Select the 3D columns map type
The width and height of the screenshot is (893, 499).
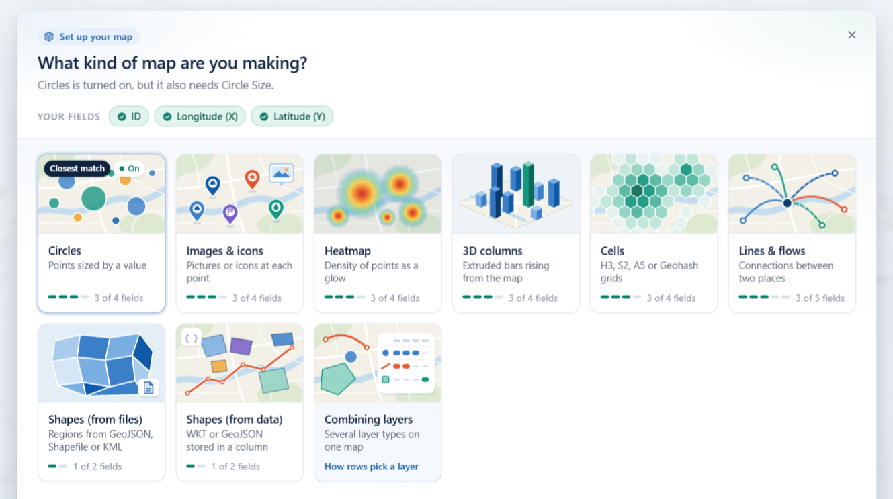516,234
